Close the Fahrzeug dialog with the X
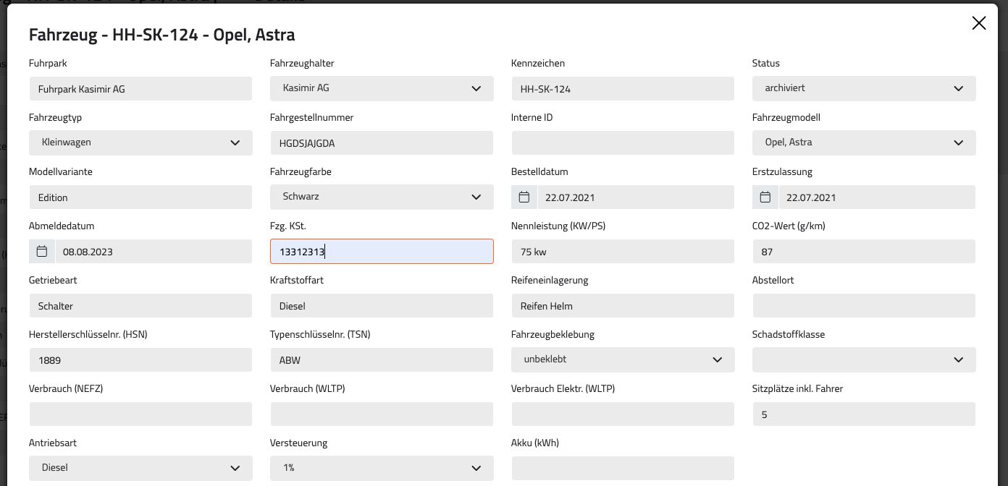 tap(979, 23)
